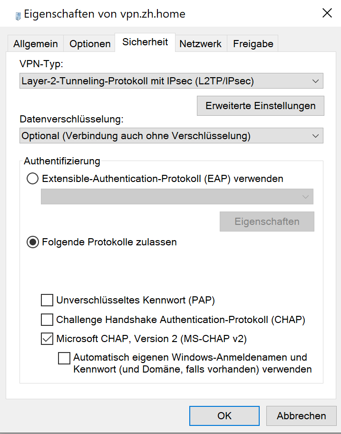Select the EAP verwenden radio button

point(33,179)
